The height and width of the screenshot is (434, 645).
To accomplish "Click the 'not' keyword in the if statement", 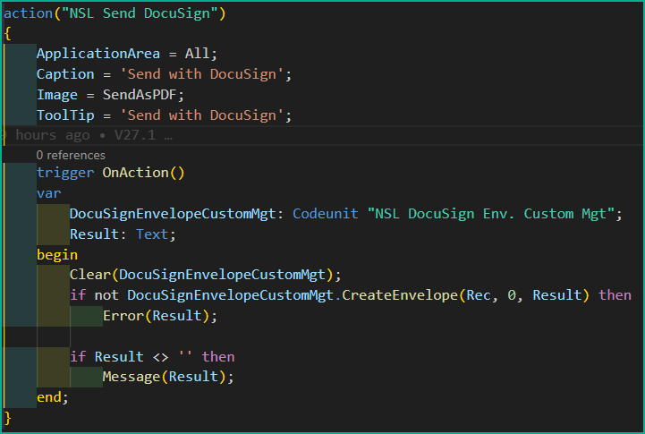I will coord(106,295).
